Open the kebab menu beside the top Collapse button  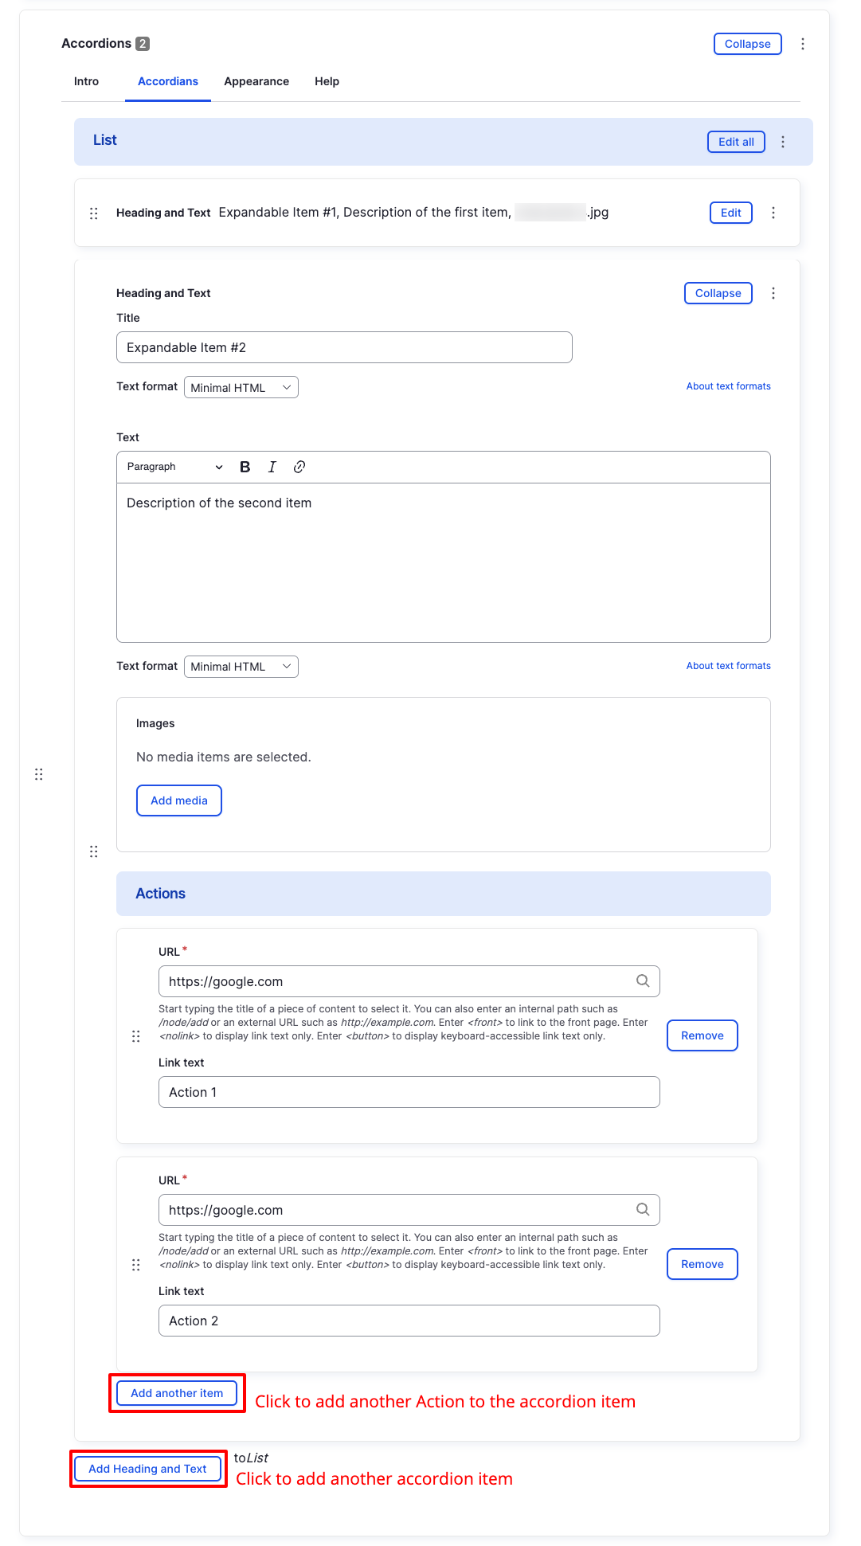(x=802, y=44)
